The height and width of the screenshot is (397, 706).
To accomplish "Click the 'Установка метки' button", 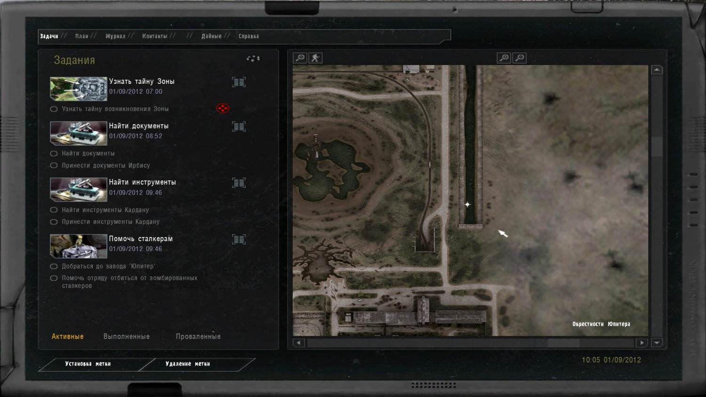I will click(88, 364).
